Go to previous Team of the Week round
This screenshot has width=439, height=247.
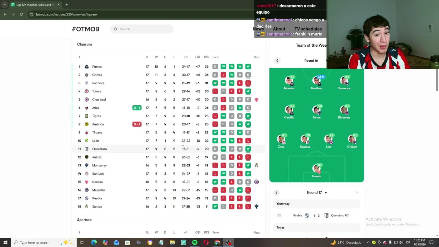(x=277, y=61)
